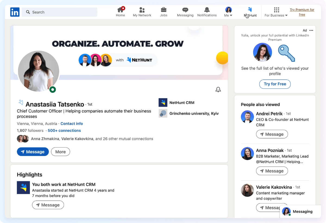Image resolution: width=326 pixels, height=223 pixels.
Task: Toggle the profile notification bell
Action: 218,90
